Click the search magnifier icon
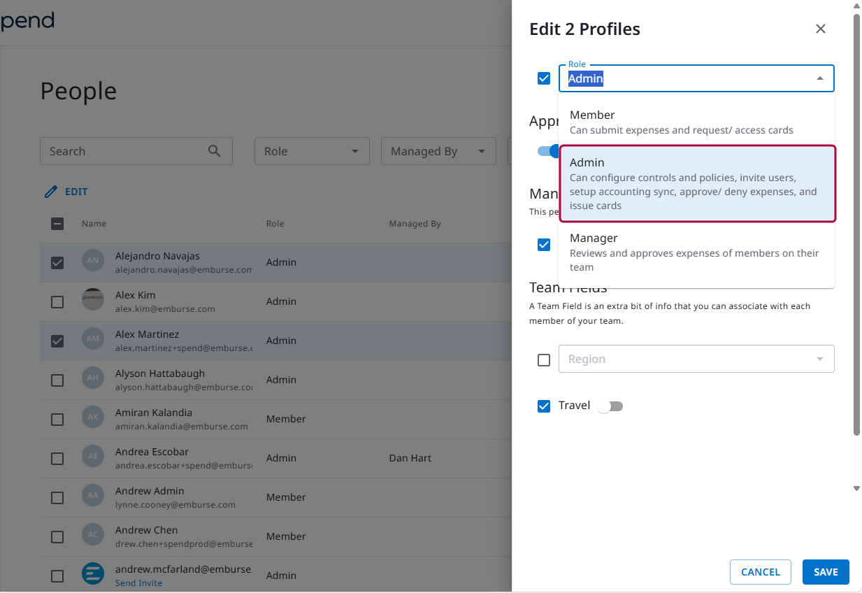This screenshot has width=862, height=593. click(214, 151)
